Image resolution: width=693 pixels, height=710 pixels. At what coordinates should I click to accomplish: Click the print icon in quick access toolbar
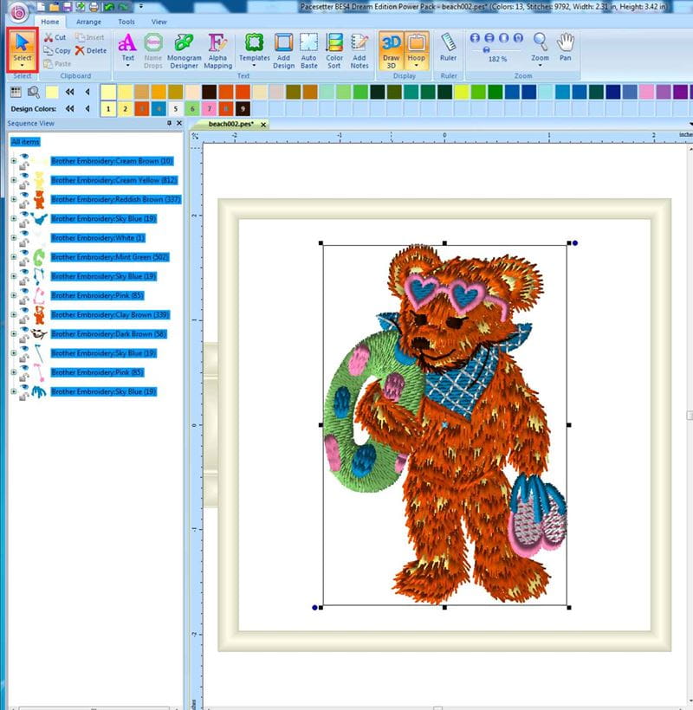point(94,7)
